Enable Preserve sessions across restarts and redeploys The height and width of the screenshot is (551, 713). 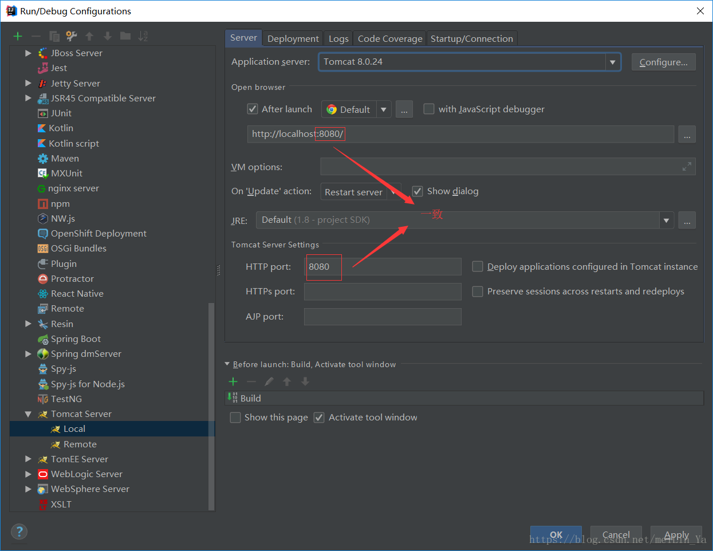click(x=478, y=292)
